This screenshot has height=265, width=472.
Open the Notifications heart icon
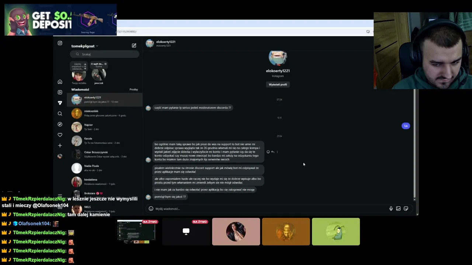point(60,135)
